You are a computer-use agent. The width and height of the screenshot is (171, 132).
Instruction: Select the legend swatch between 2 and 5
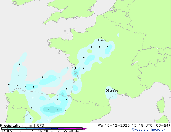click(x=23, y=128)
